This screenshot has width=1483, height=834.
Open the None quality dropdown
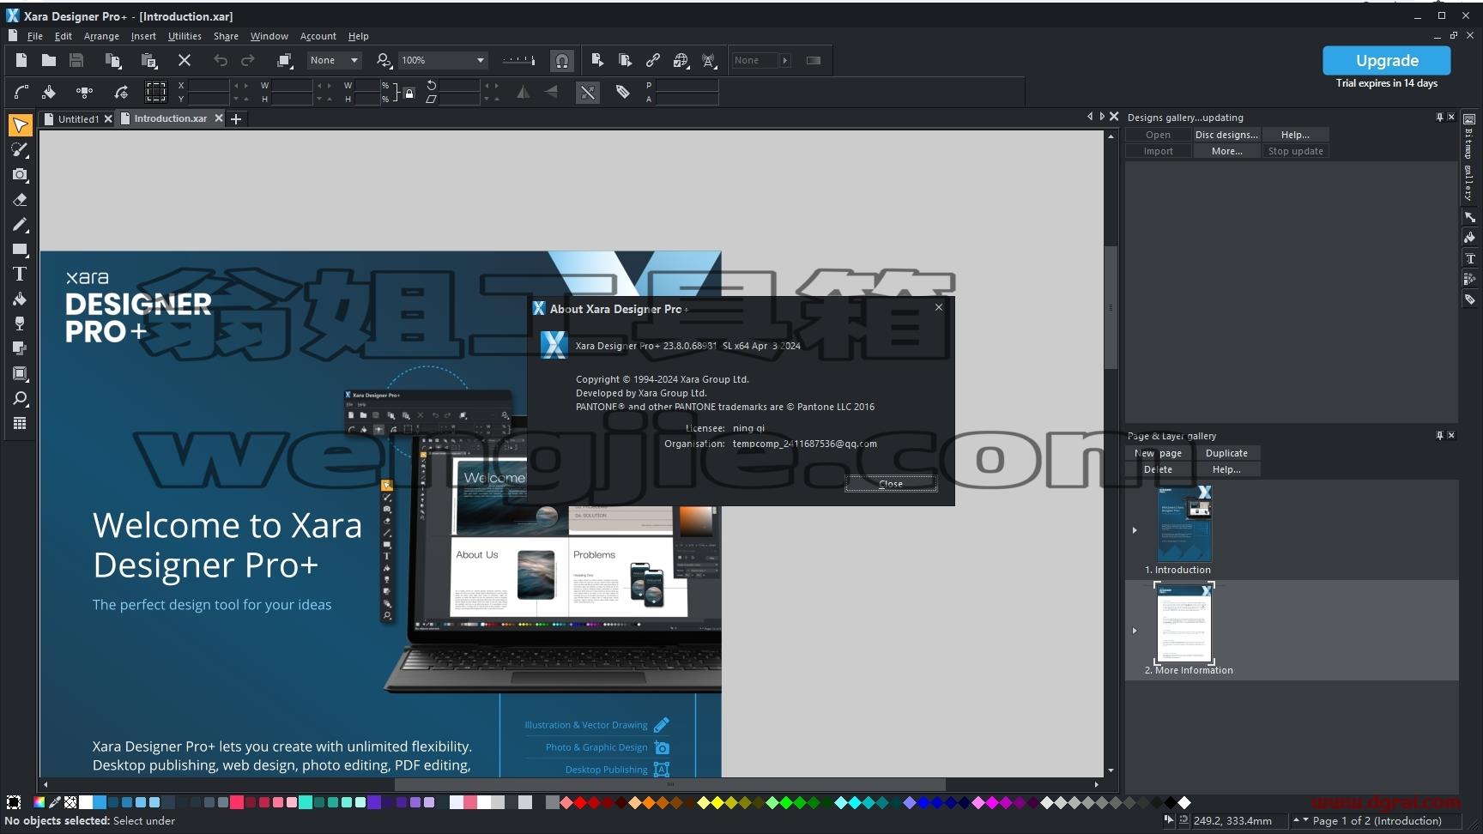click(336, 60)
